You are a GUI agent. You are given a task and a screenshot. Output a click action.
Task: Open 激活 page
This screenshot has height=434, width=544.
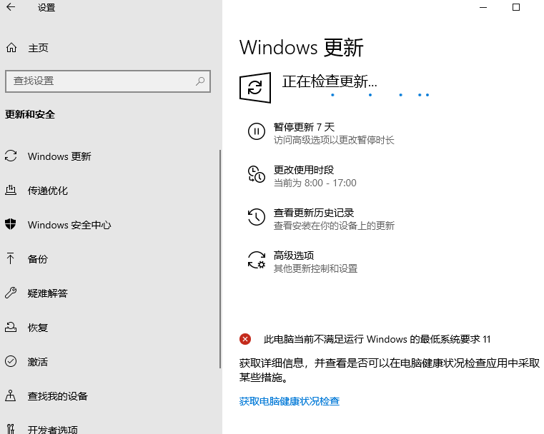point(37,362)
